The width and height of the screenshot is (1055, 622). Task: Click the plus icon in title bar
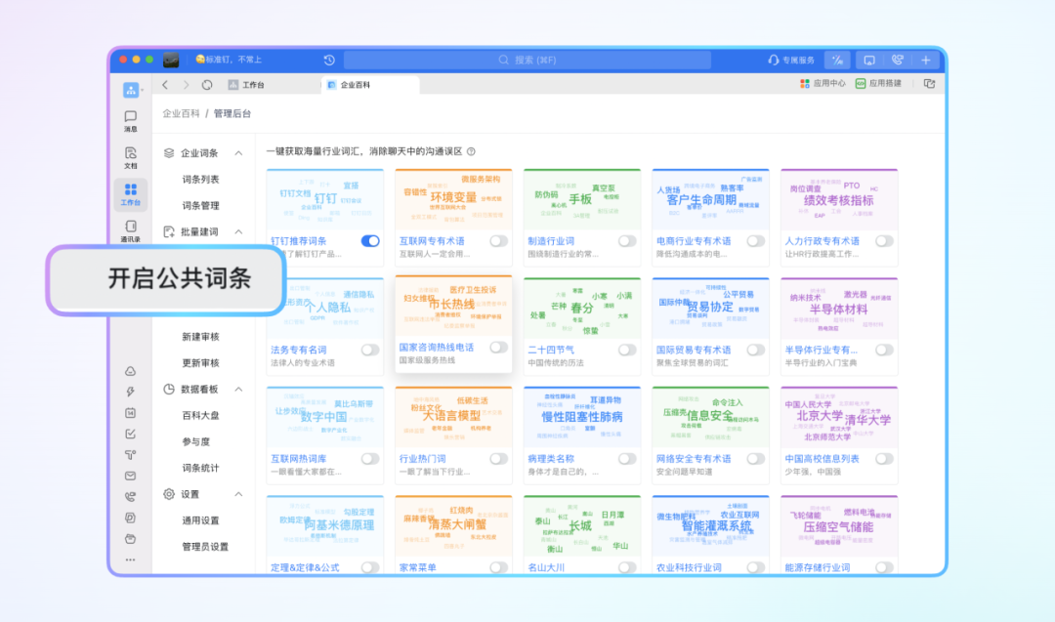926,60
